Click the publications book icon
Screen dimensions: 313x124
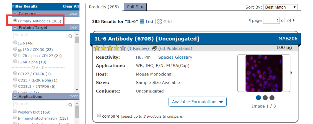(154, 48)
